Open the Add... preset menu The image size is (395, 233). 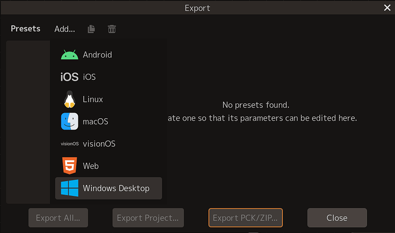click(65, 29)
